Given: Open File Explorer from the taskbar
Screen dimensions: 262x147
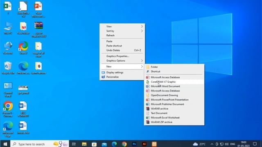Looking at the screenshot, I should pos(84,144).
